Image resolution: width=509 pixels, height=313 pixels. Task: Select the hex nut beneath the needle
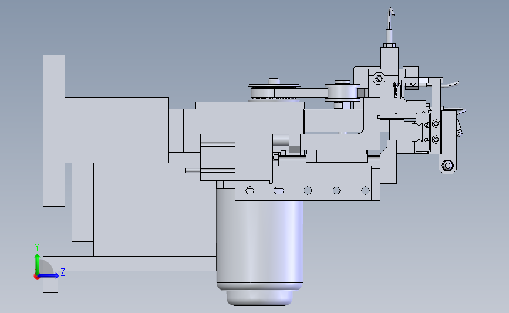coord(390,45)
